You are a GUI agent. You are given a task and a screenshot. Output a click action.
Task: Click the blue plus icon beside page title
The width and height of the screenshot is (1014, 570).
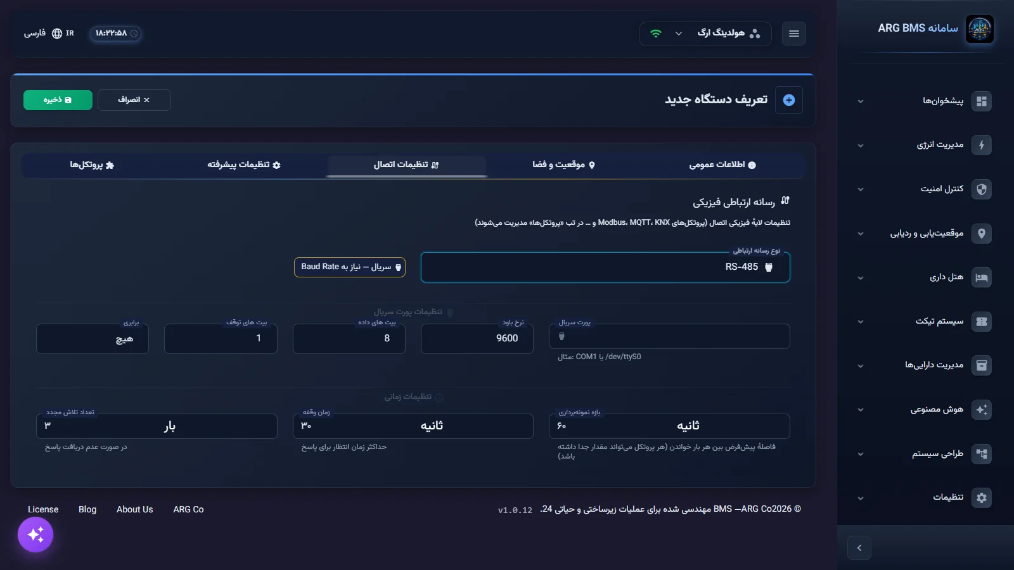pyautogui.click(x=789, y=100)
